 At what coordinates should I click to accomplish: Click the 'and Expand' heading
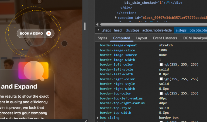[19, 87]
